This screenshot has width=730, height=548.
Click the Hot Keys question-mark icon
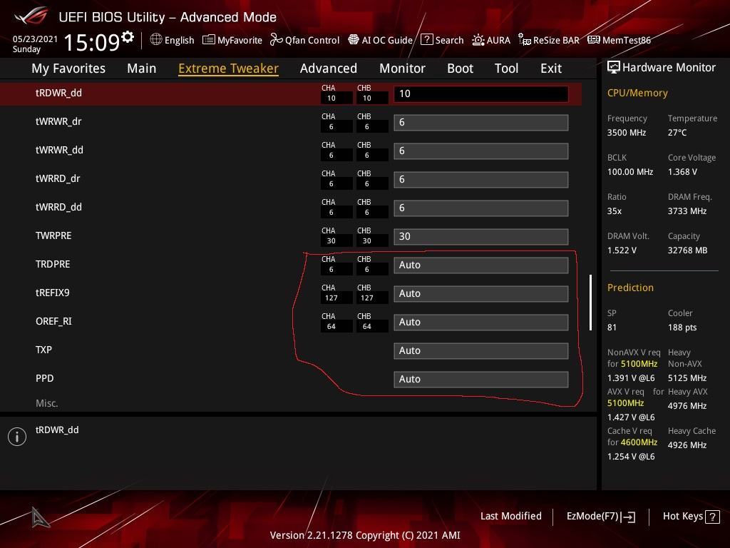coord(712,517)
